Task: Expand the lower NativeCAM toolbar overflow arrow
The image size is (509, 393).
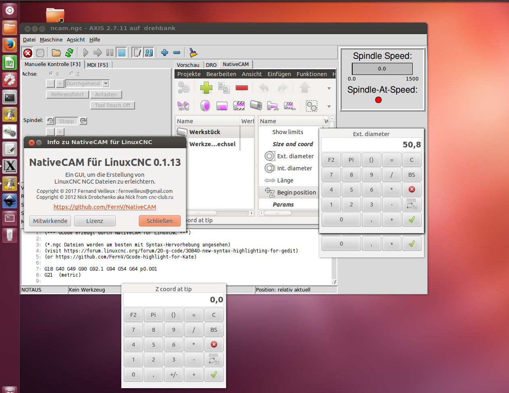Action: pyautogui.click(x=329, y=107)
